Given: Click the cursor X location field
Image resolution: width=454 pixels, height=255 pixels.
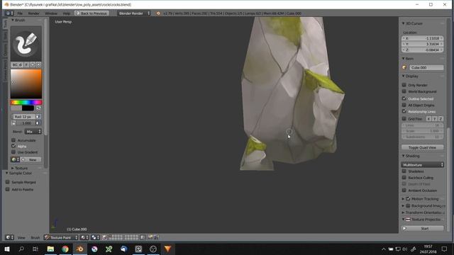Looking at the screenshot, I should point(423,38).
